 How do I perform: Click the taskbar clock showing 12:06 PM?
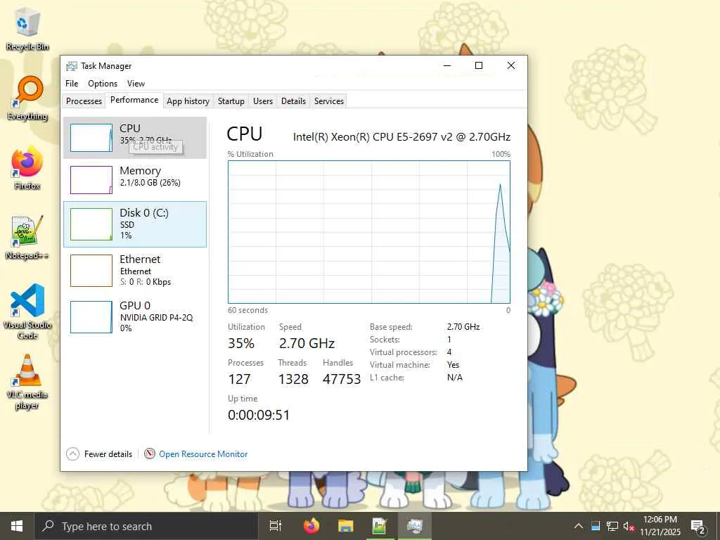click(660, 526)
